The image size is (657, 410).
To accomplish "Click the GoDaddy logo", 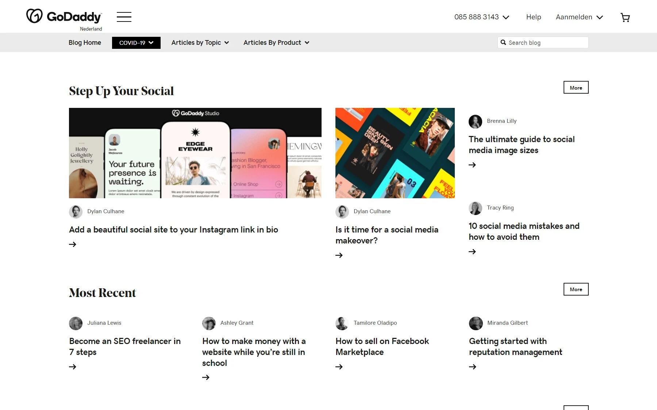I will pos(64,17).
